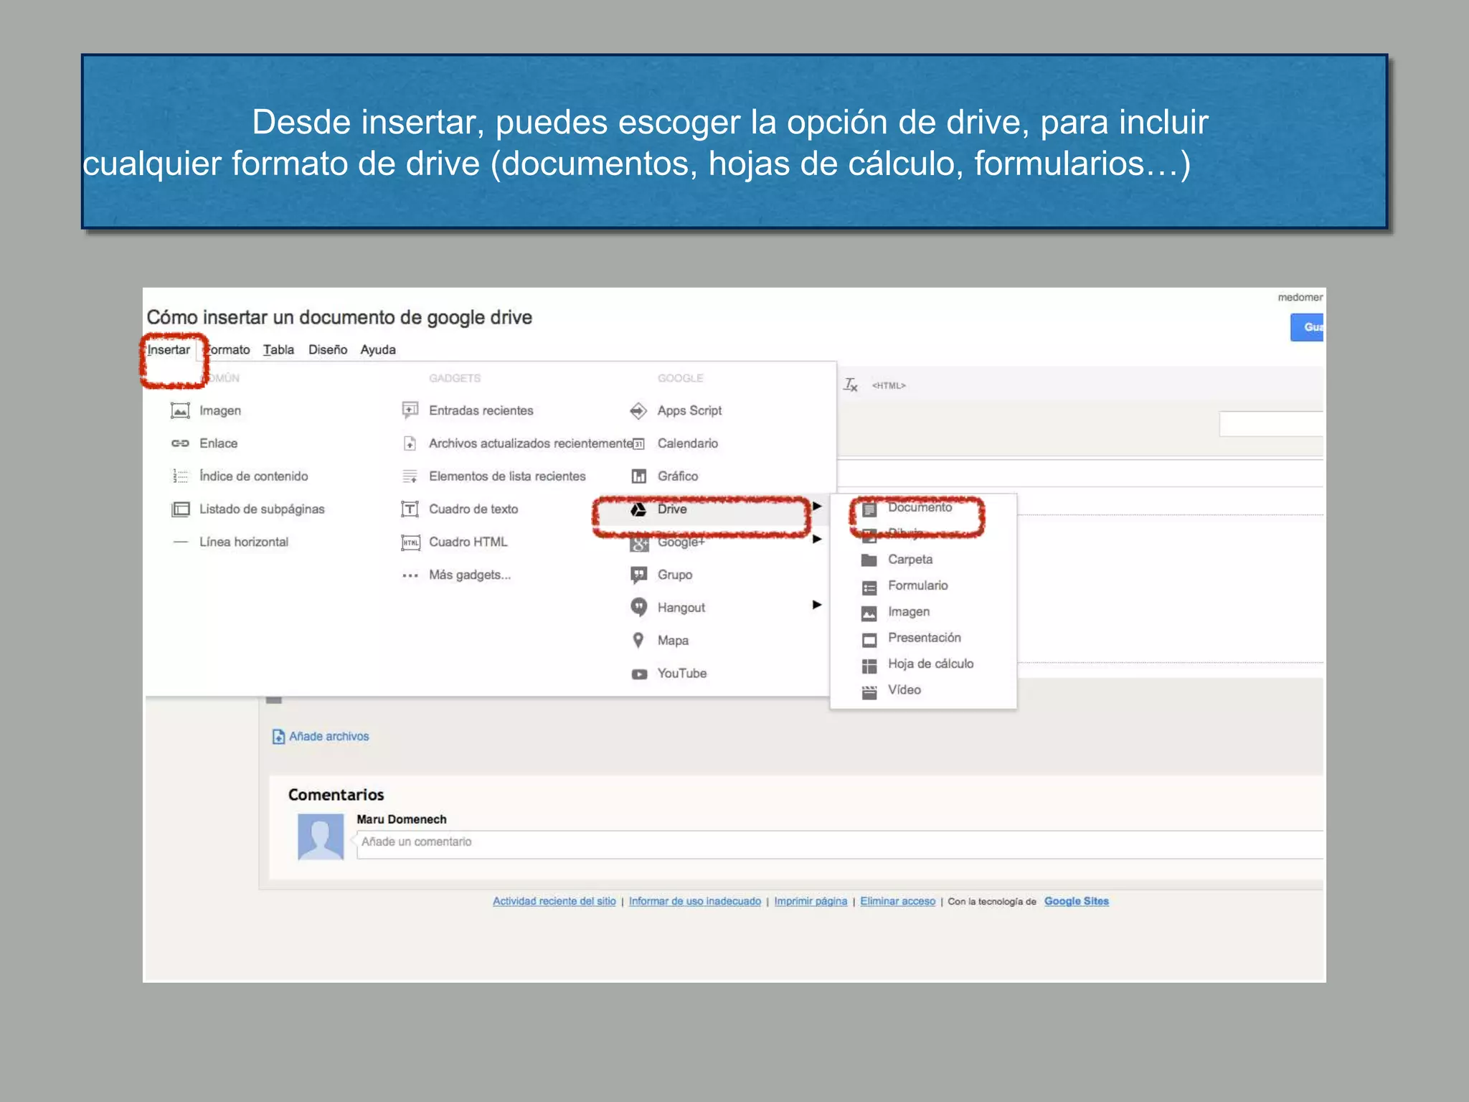Click Maru Domenech's avatar thumbnail

321,837
